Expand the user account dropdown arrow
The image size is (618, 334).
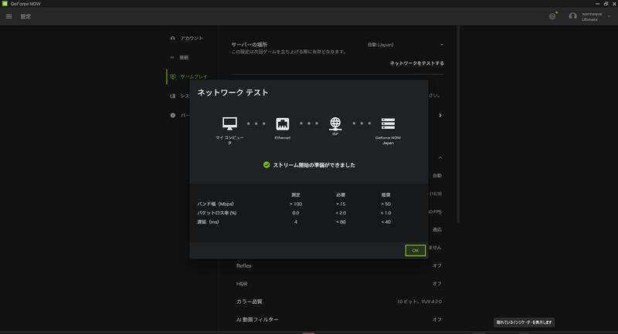click(609, 16)
